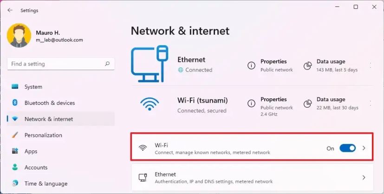Click the back arrow icon in Settings
This screenshot has height=194, width=384.
(10, 10)
